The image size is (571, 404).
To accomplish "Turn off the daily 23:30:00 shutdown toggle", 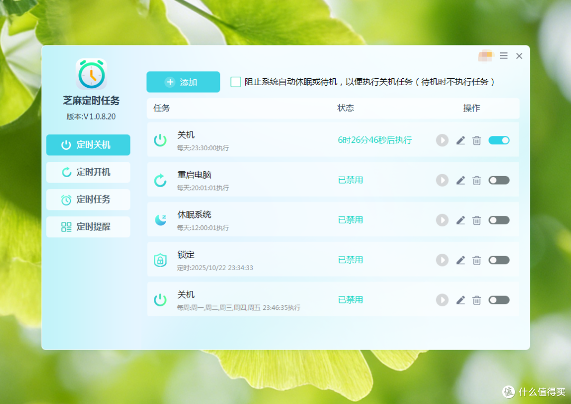I will (499, 140).
